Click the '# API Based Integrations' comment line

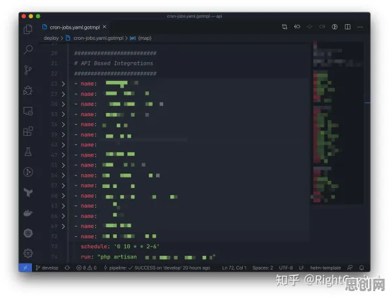(x=114, y=63)
